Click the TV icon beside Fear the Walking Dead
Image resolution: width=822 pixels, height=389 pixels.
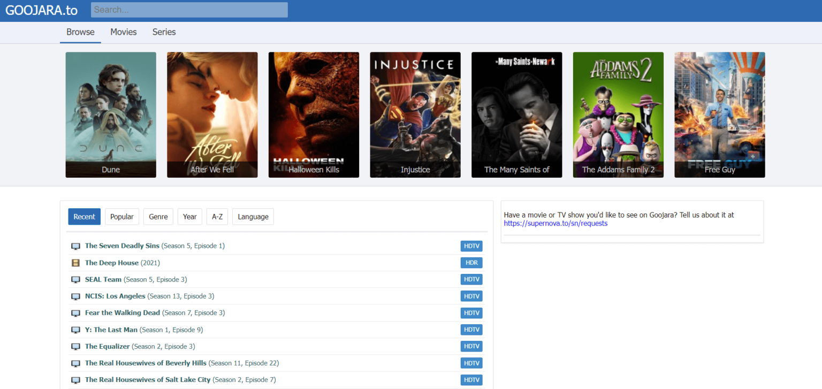click(75, 313)
